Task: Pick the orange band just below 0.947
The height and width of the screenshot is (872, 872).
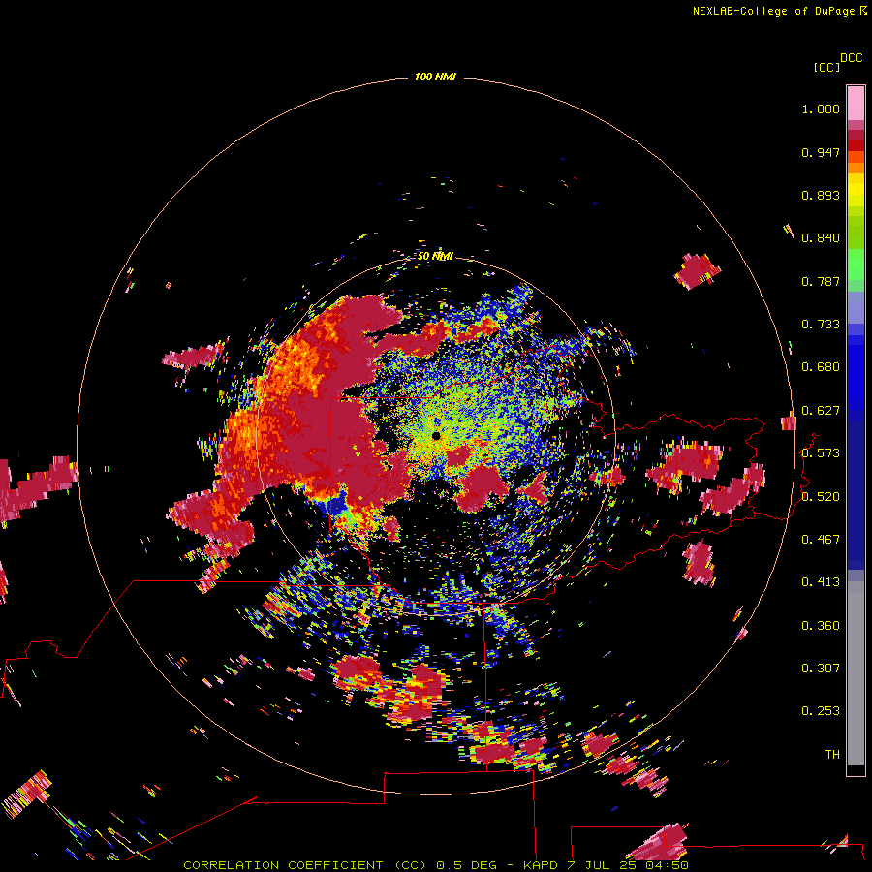Action: pyautogui.click(x=856, y=157)
